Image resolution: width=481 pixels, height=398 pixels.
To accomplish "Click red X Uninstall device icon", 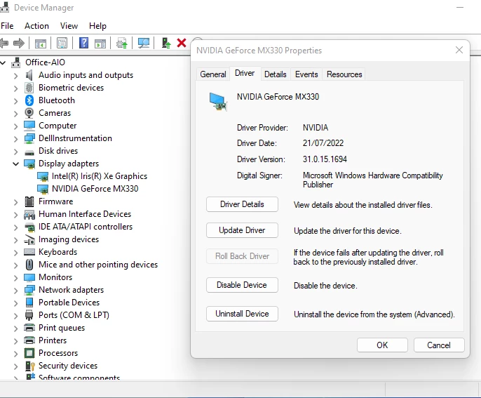I will 182,43.
